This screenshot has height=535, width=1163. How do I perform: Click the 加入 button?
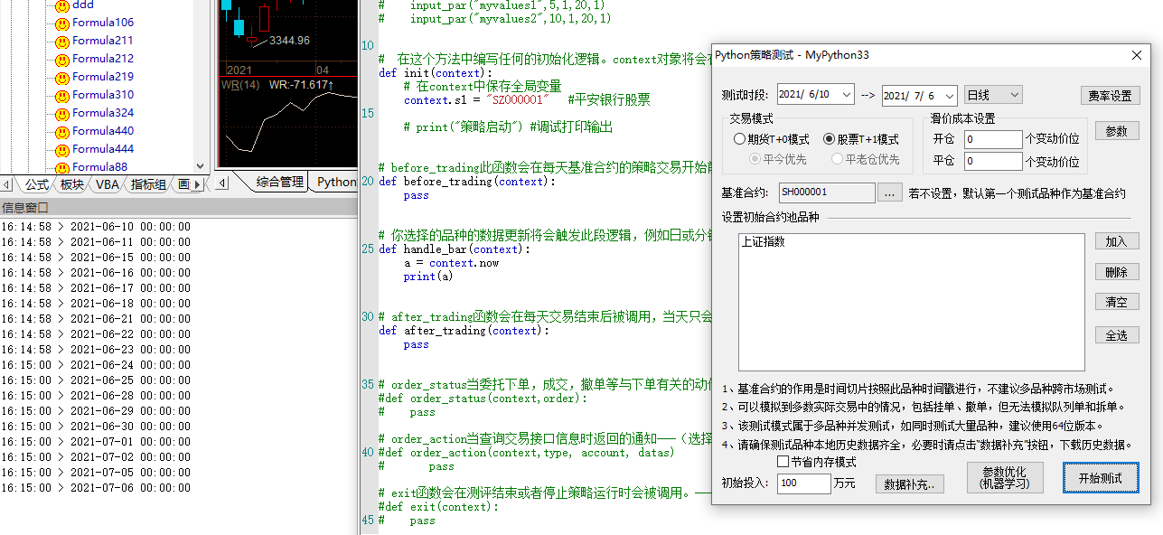click(x=1117, y=242)
